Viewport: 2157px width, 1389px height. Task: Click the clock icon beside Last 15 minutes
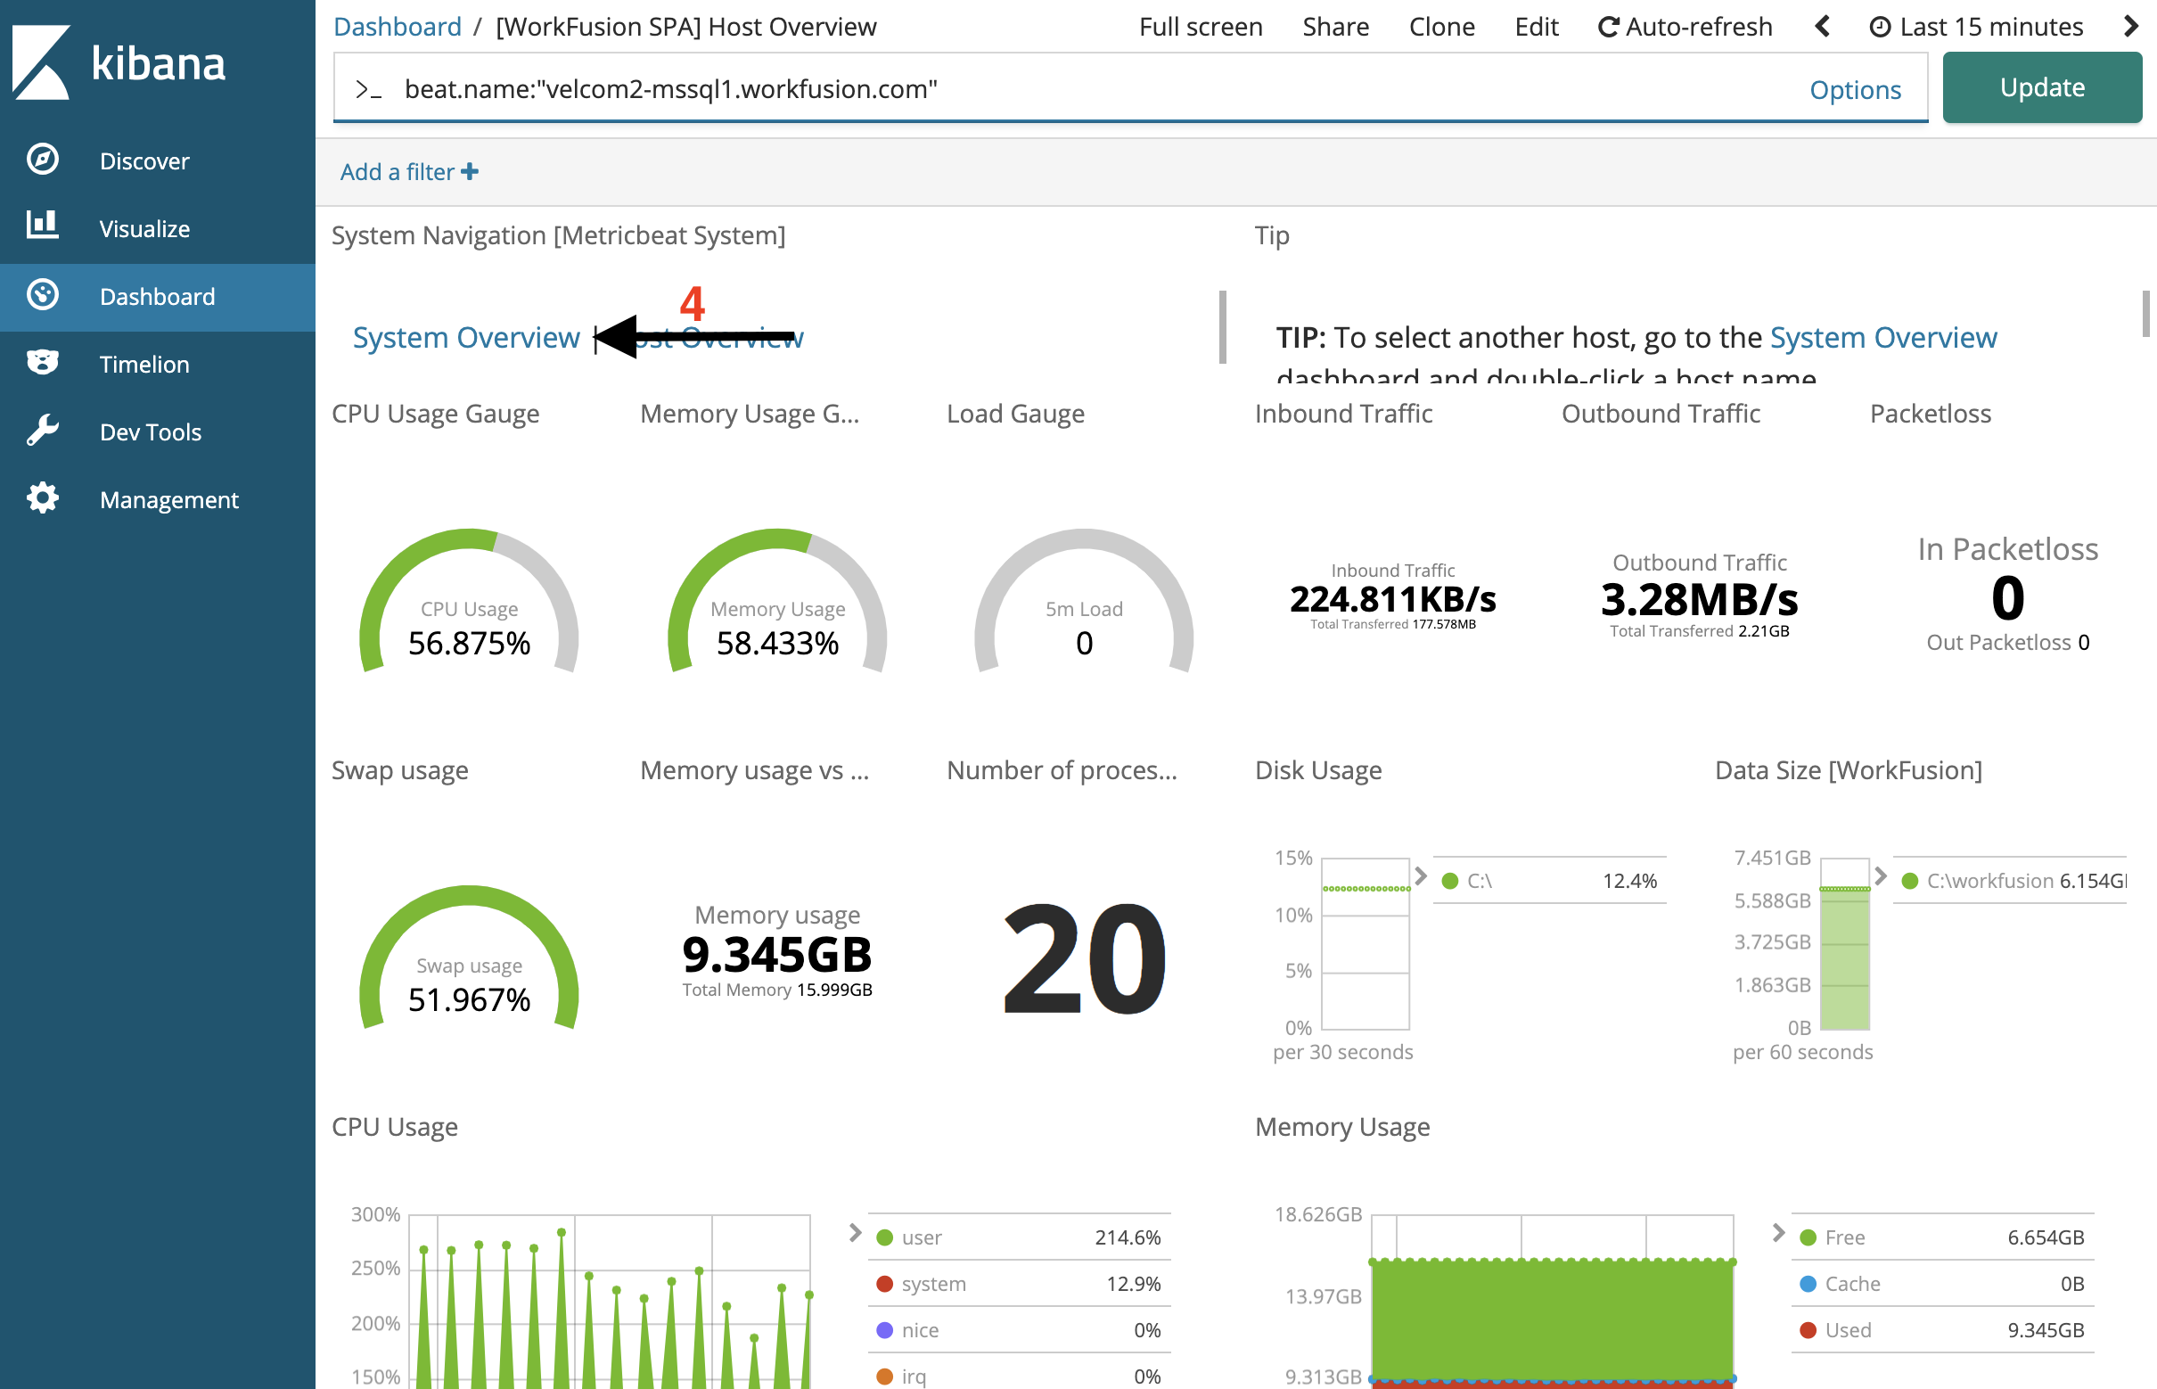(1880, 27)
